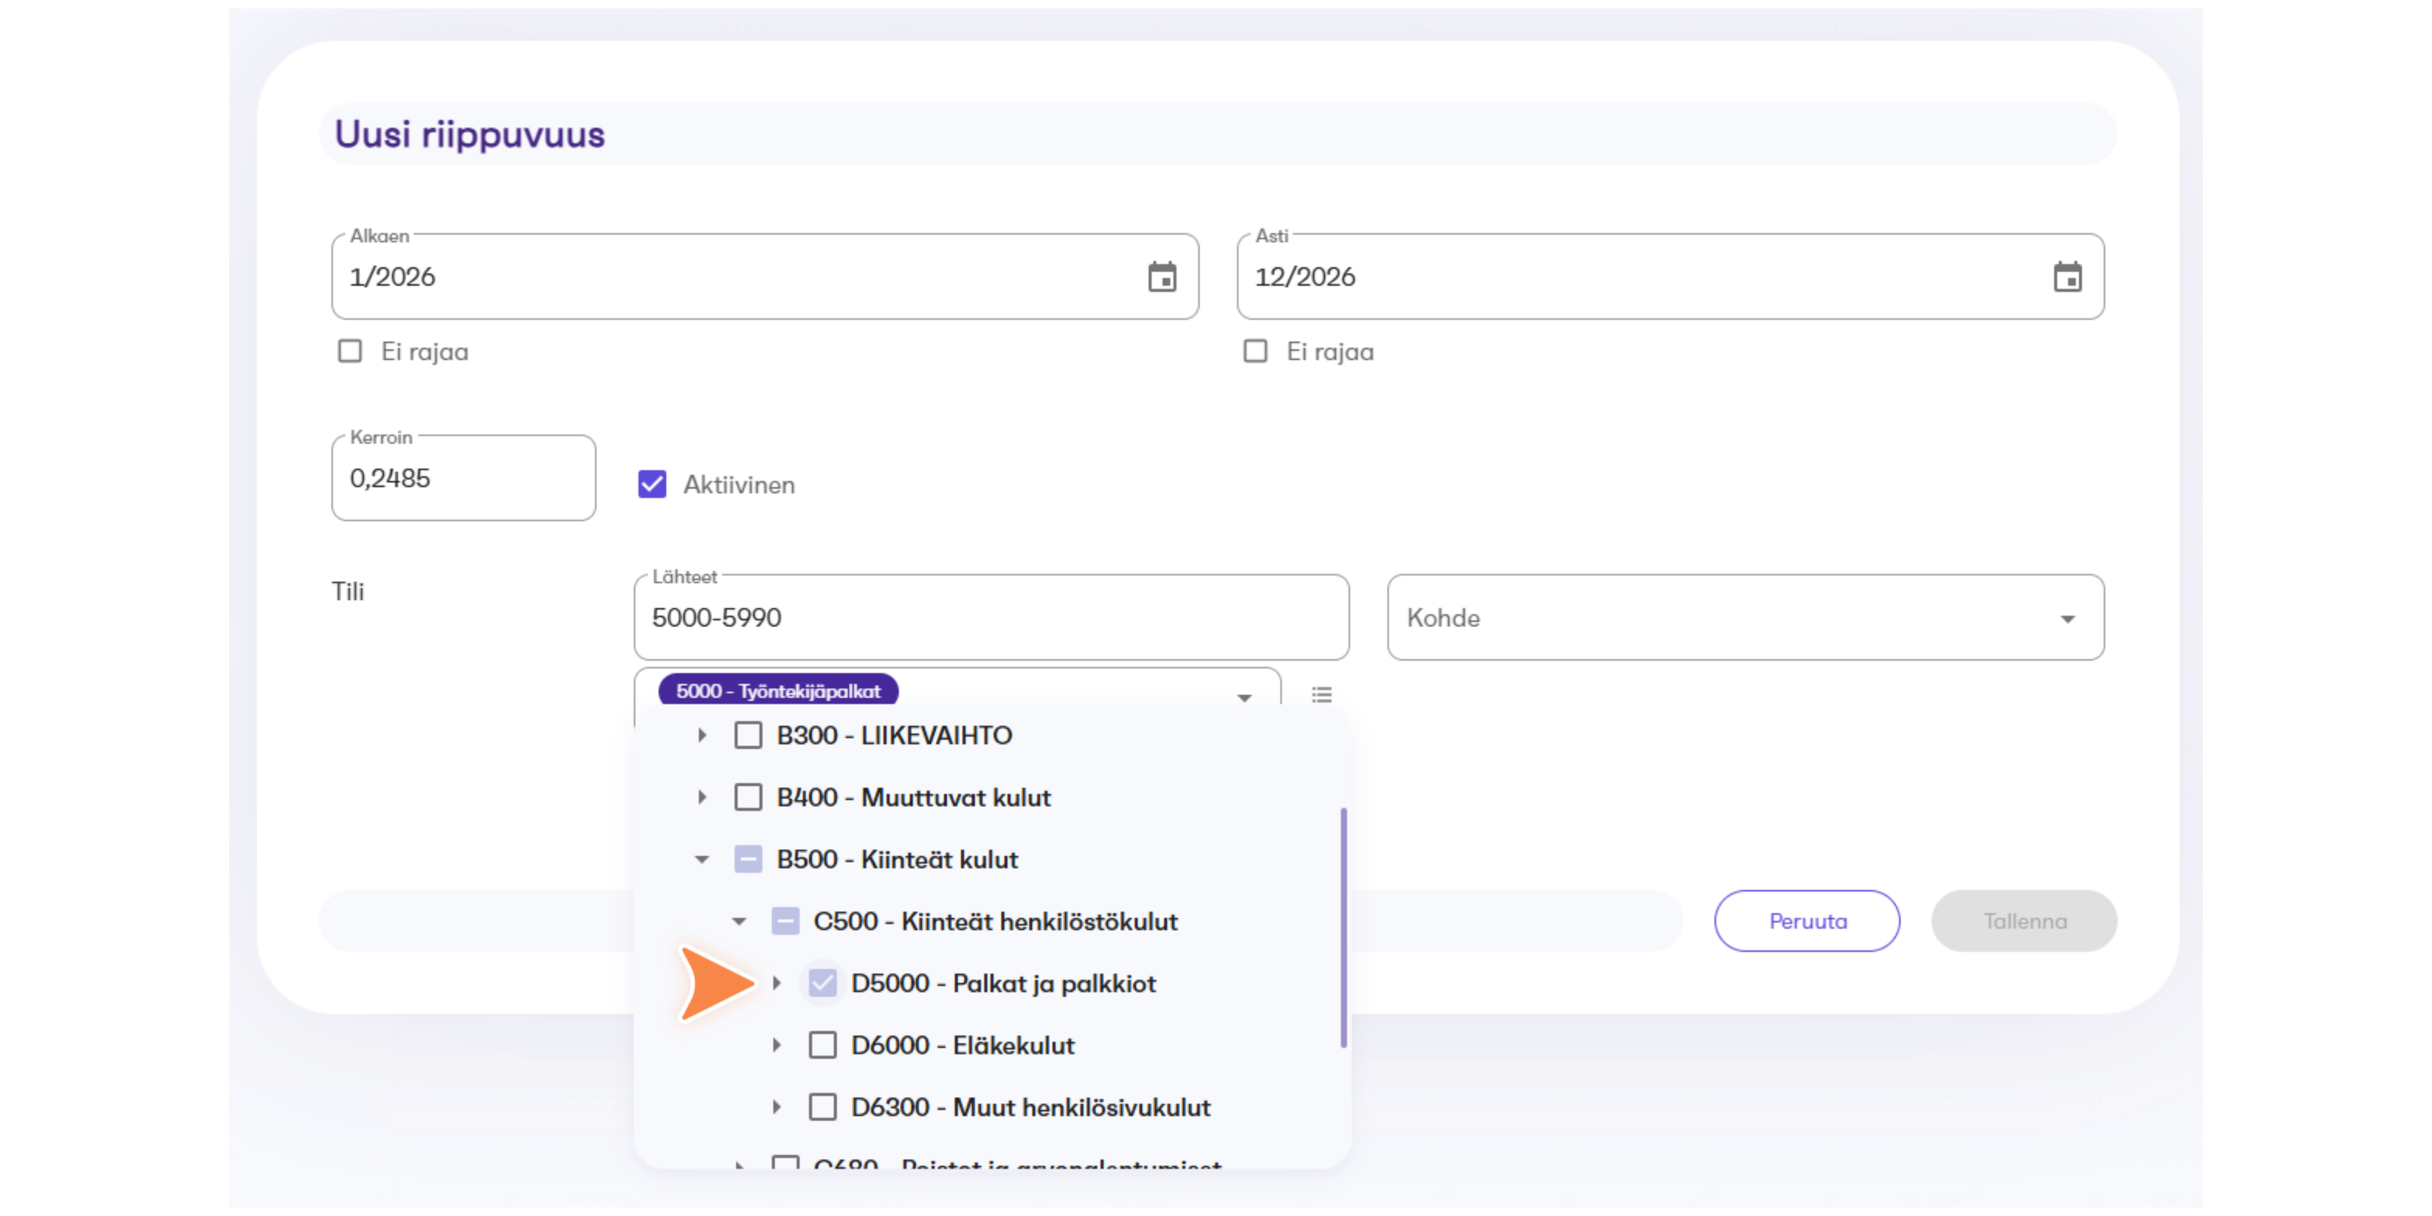Toggle C500 - Kiinteät henkilöstökulut checkbox

click(785, 921)
